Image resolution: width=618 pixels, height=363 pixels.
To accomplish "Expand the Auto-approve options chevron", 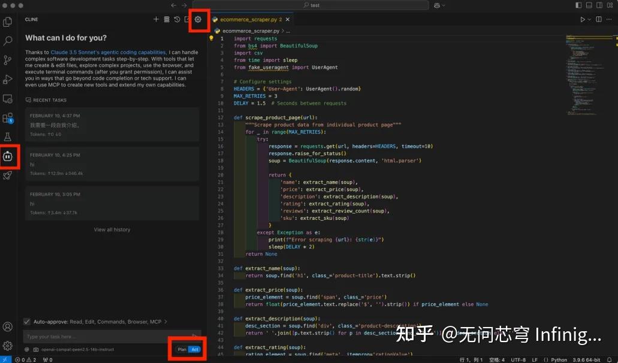I will (x=165, y=322).
